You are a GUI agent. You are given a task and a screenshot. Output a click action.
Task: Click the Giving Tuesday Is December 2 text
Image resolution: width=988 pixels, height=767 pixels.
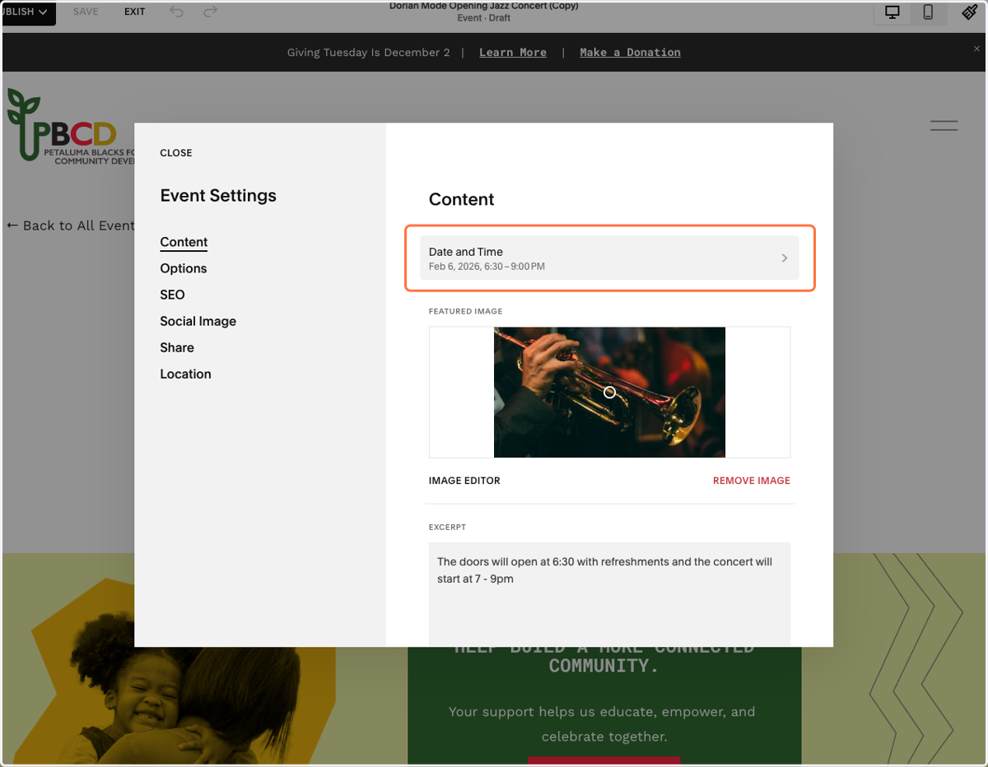pos(368,53)
